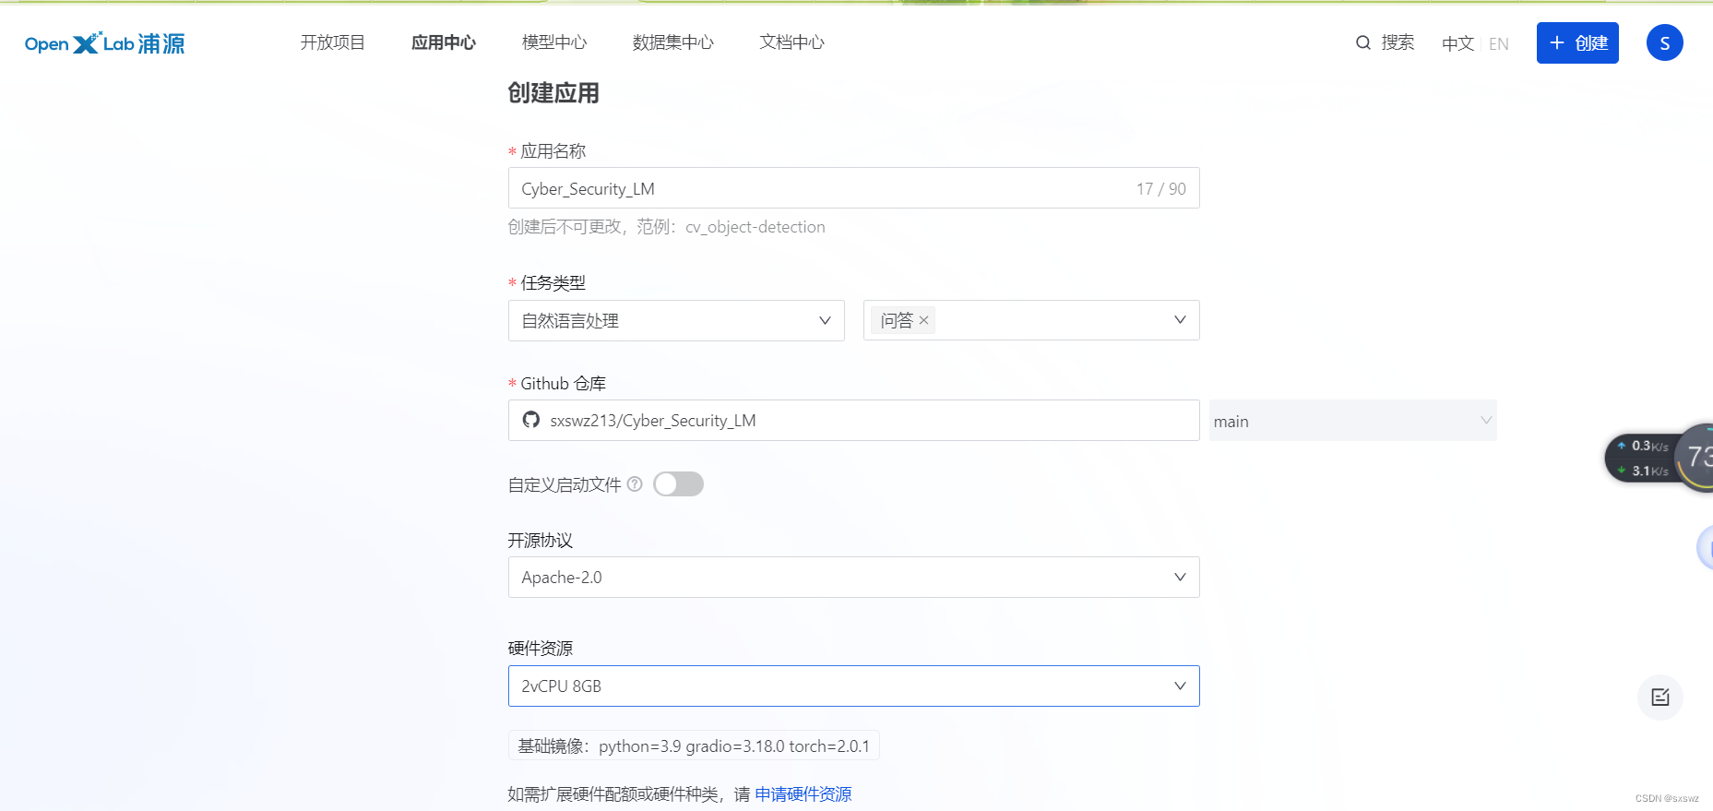Click the 创建 button

pos(1577,42)
